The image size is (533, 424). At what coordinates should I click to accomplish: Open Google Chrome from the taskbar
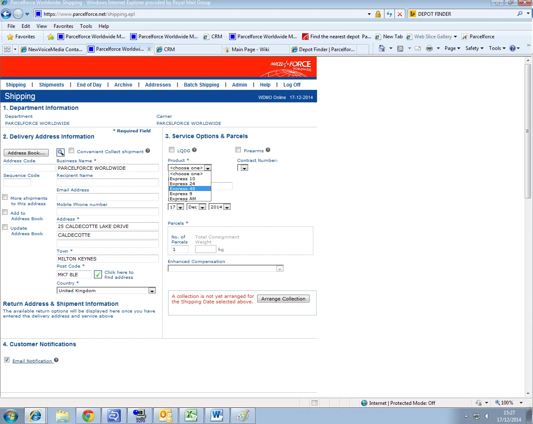click(x=88, y=416)
